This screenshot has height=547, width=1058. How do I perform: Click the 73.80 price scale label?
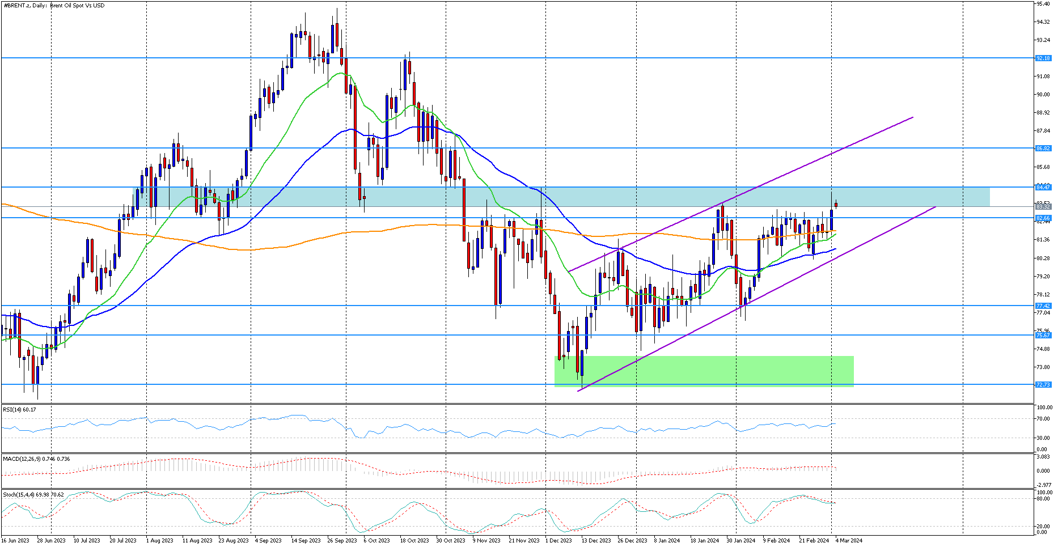click(1043, 367)
